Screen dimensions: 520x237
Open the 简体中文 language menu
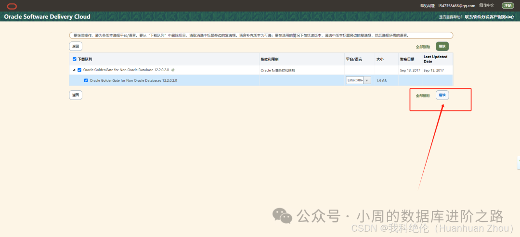(486, 6)
